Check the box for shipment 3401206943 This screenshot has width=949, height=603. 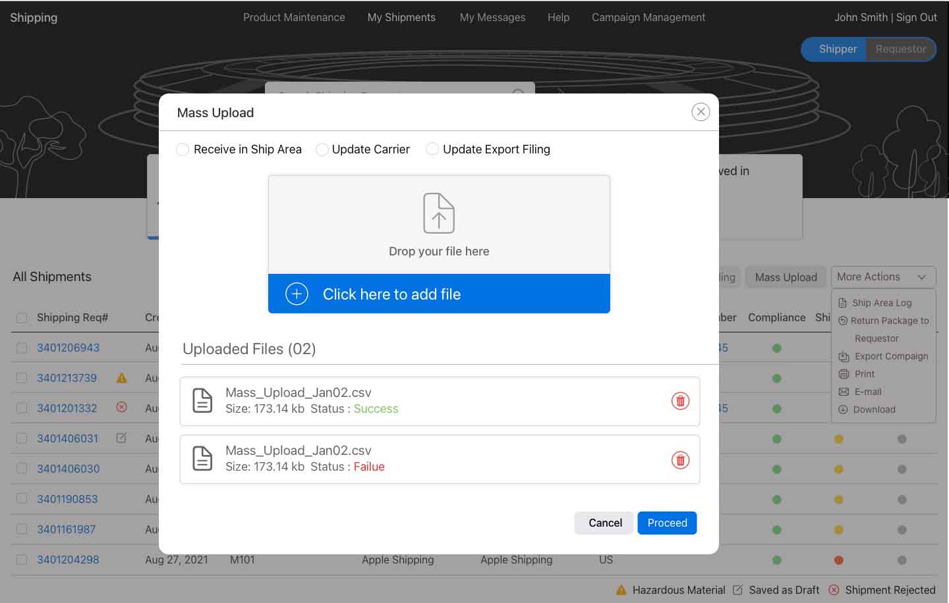point(22,348)
